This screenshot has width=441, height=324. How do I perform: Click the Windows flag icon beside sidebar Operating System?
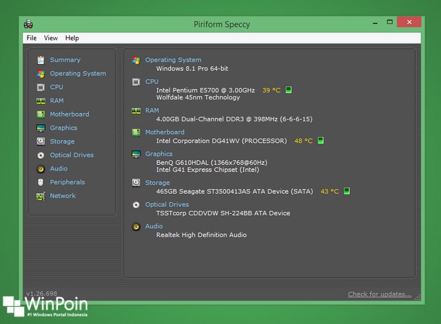pyautogui.click(x=41, y=74)
